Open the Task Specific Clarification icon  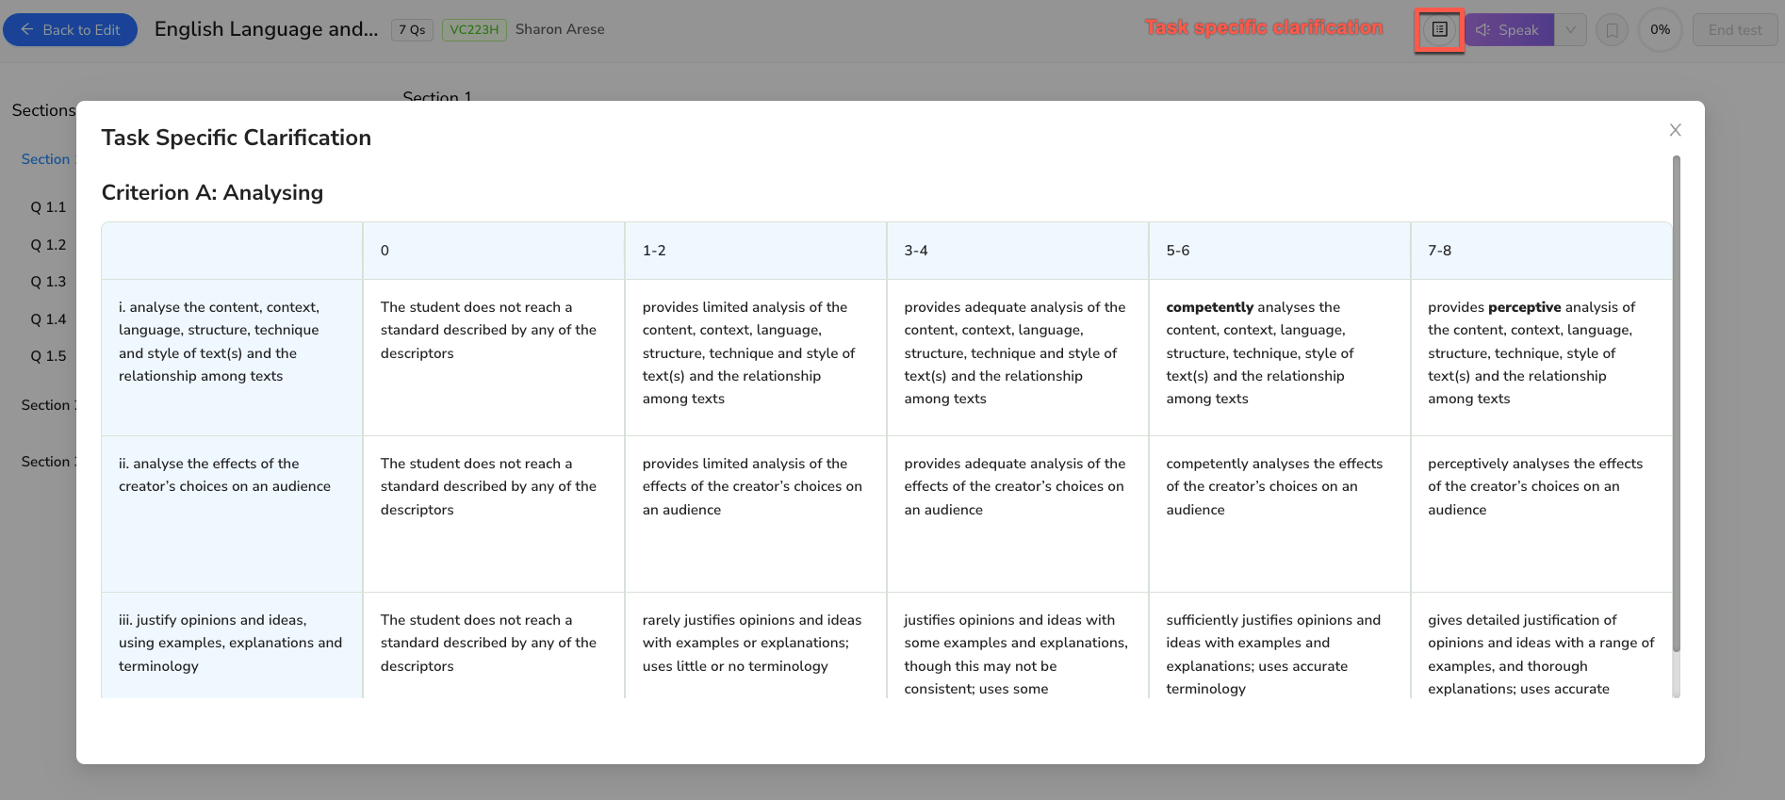point(1439,30)
